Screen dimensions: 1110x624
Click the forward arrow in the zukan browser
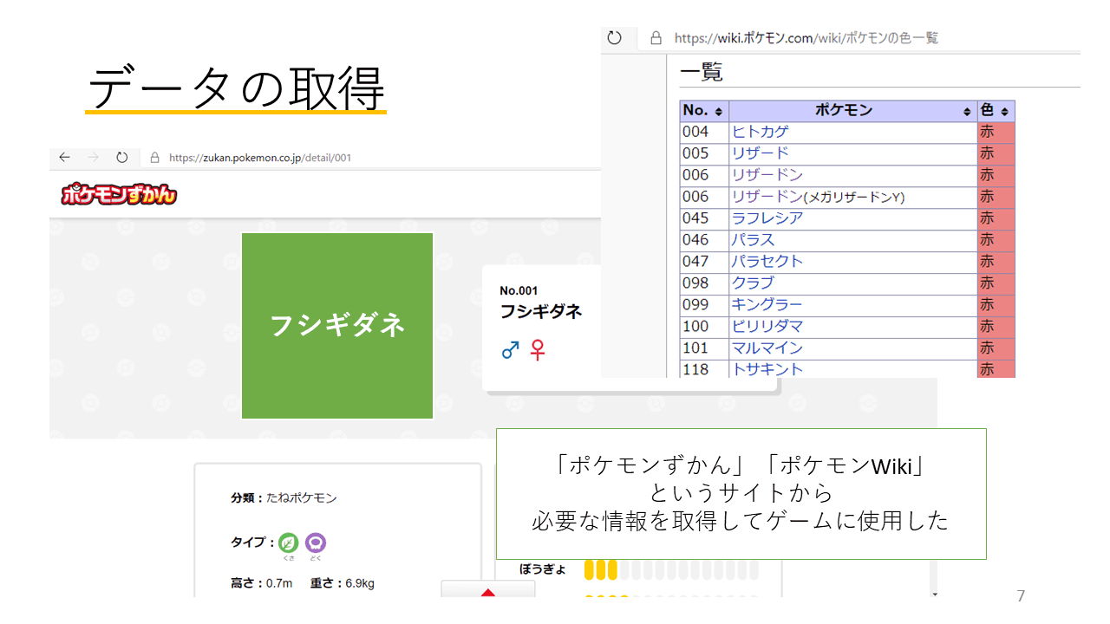pos(93,158)
